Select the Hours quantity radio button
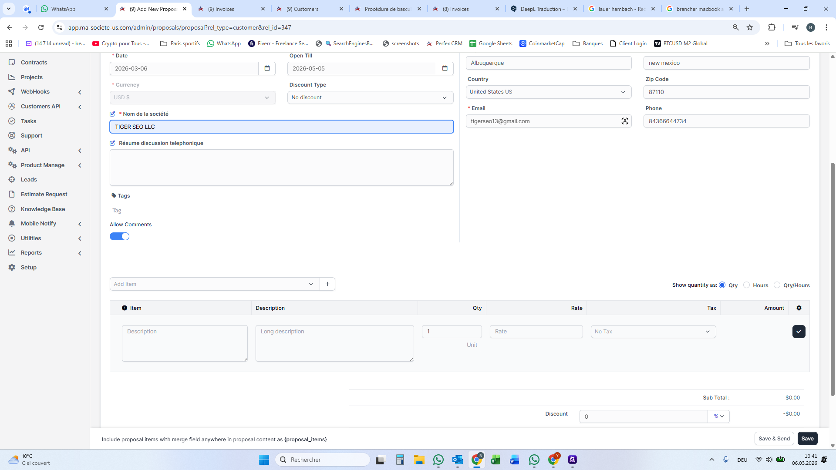 pos(746,285)
